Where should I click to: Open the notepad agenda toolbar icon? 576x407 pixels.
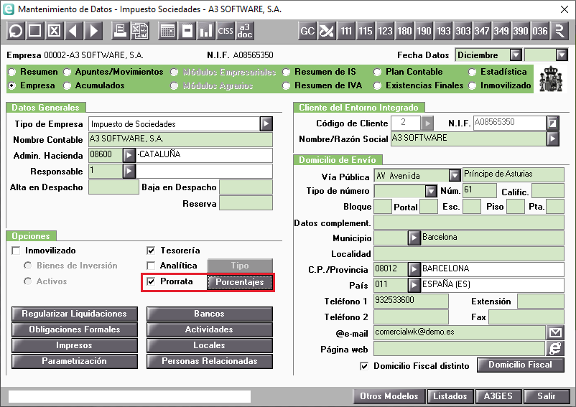pos(187,31)
